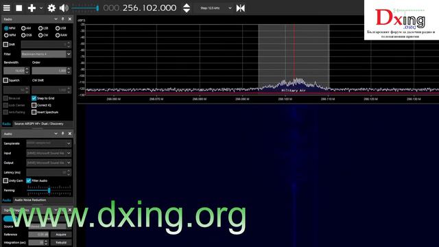This screenshot has height=247, width=439.
Task: Click the Rebuild button
Action: coord(61,242)
